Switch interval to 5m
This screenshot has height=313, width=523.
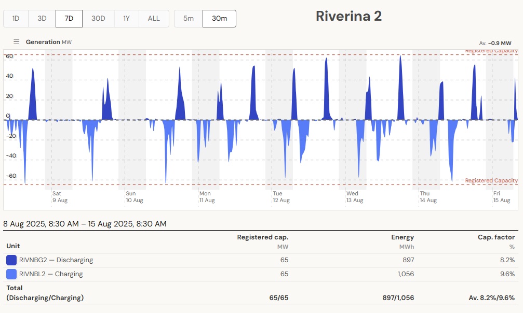coord(188,19)
